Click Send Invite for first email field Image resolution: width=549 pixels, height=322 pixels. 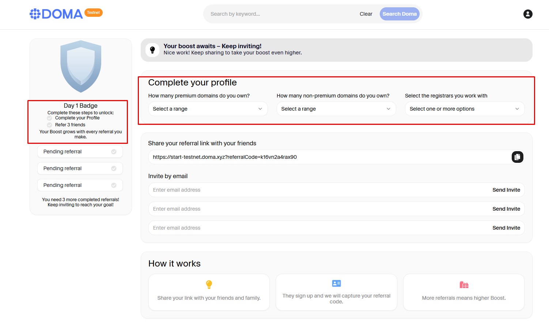(506, 190)
